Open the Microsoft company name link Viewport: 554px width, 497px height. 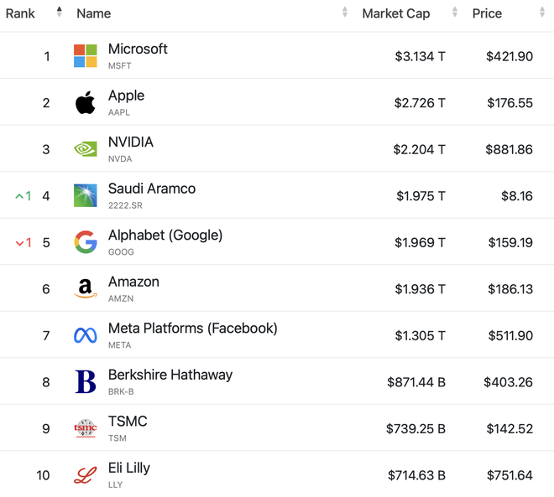click(x=138, y=49)
